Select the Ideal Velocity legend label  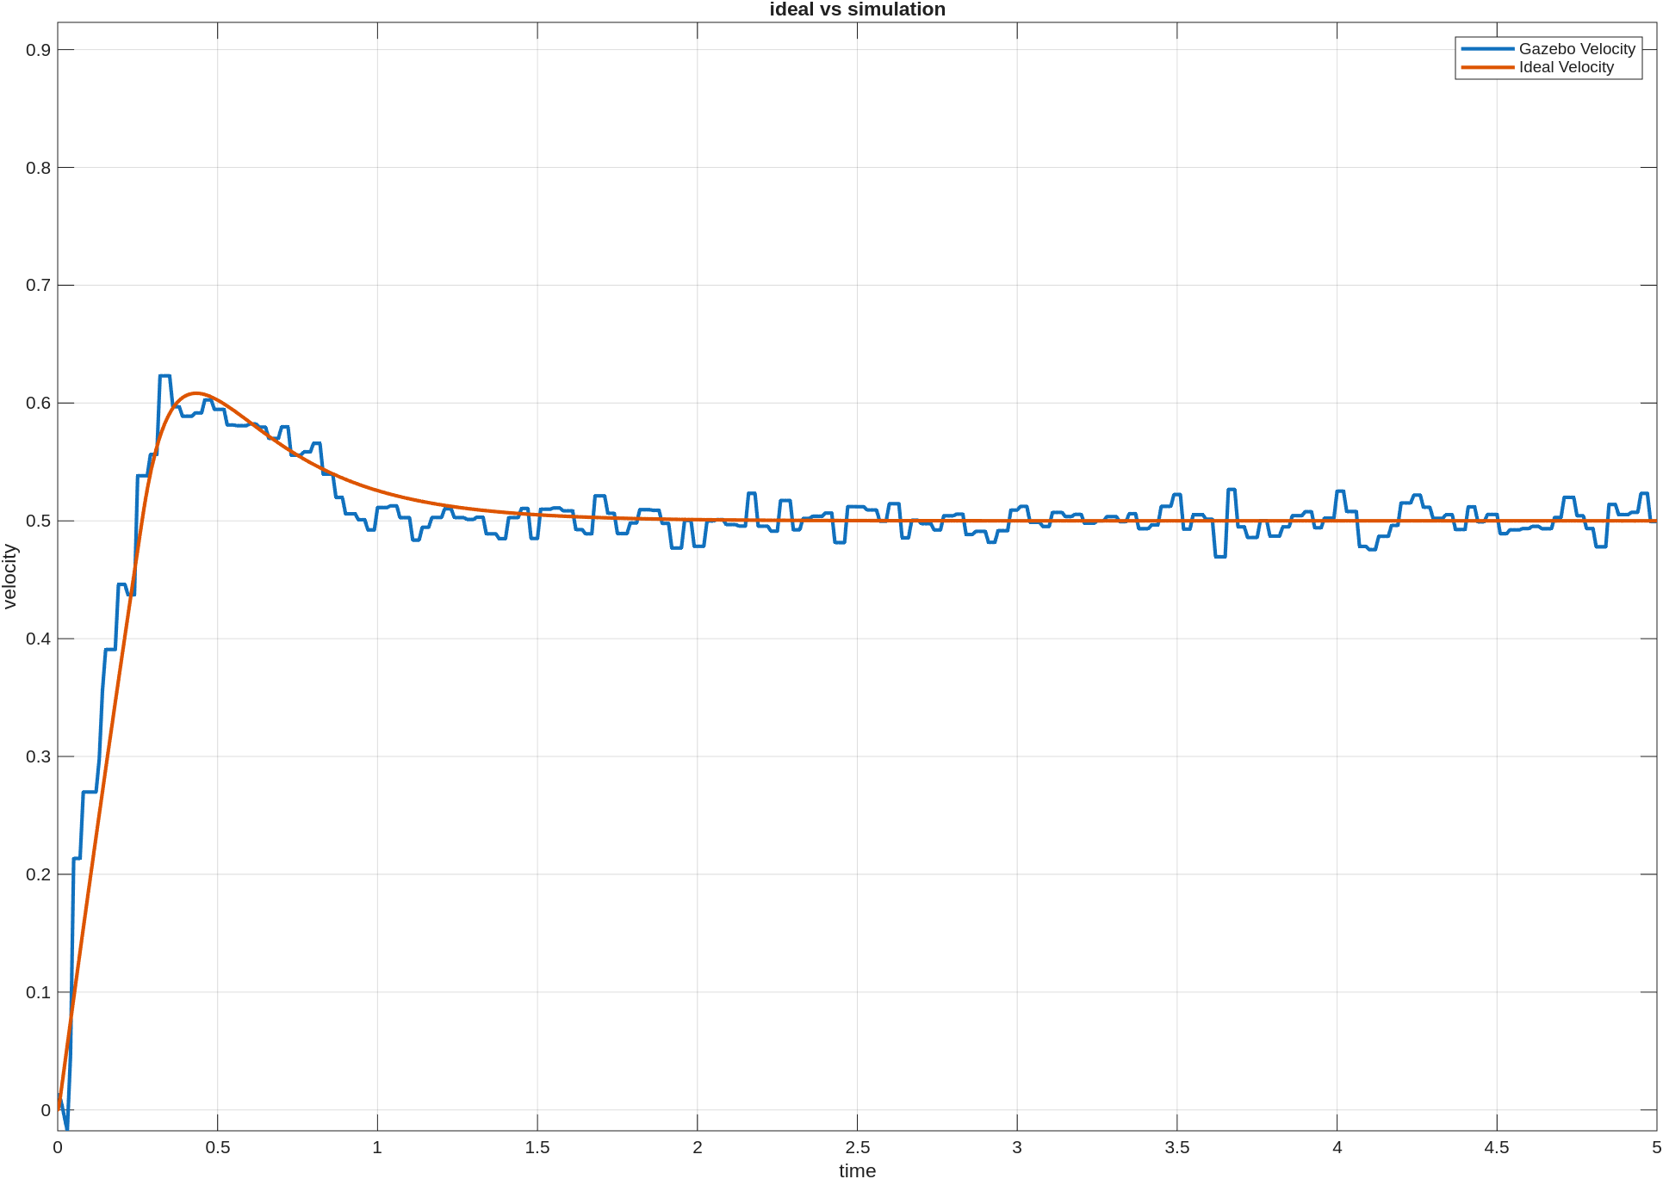click(1566, 67)
